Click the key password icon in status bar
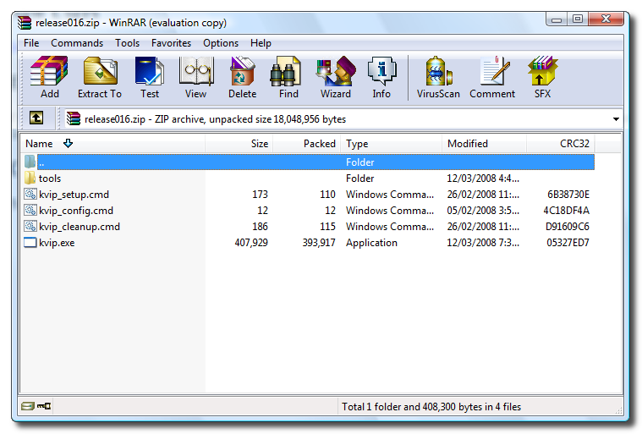 pyautogui.click(x=44, y=406)
